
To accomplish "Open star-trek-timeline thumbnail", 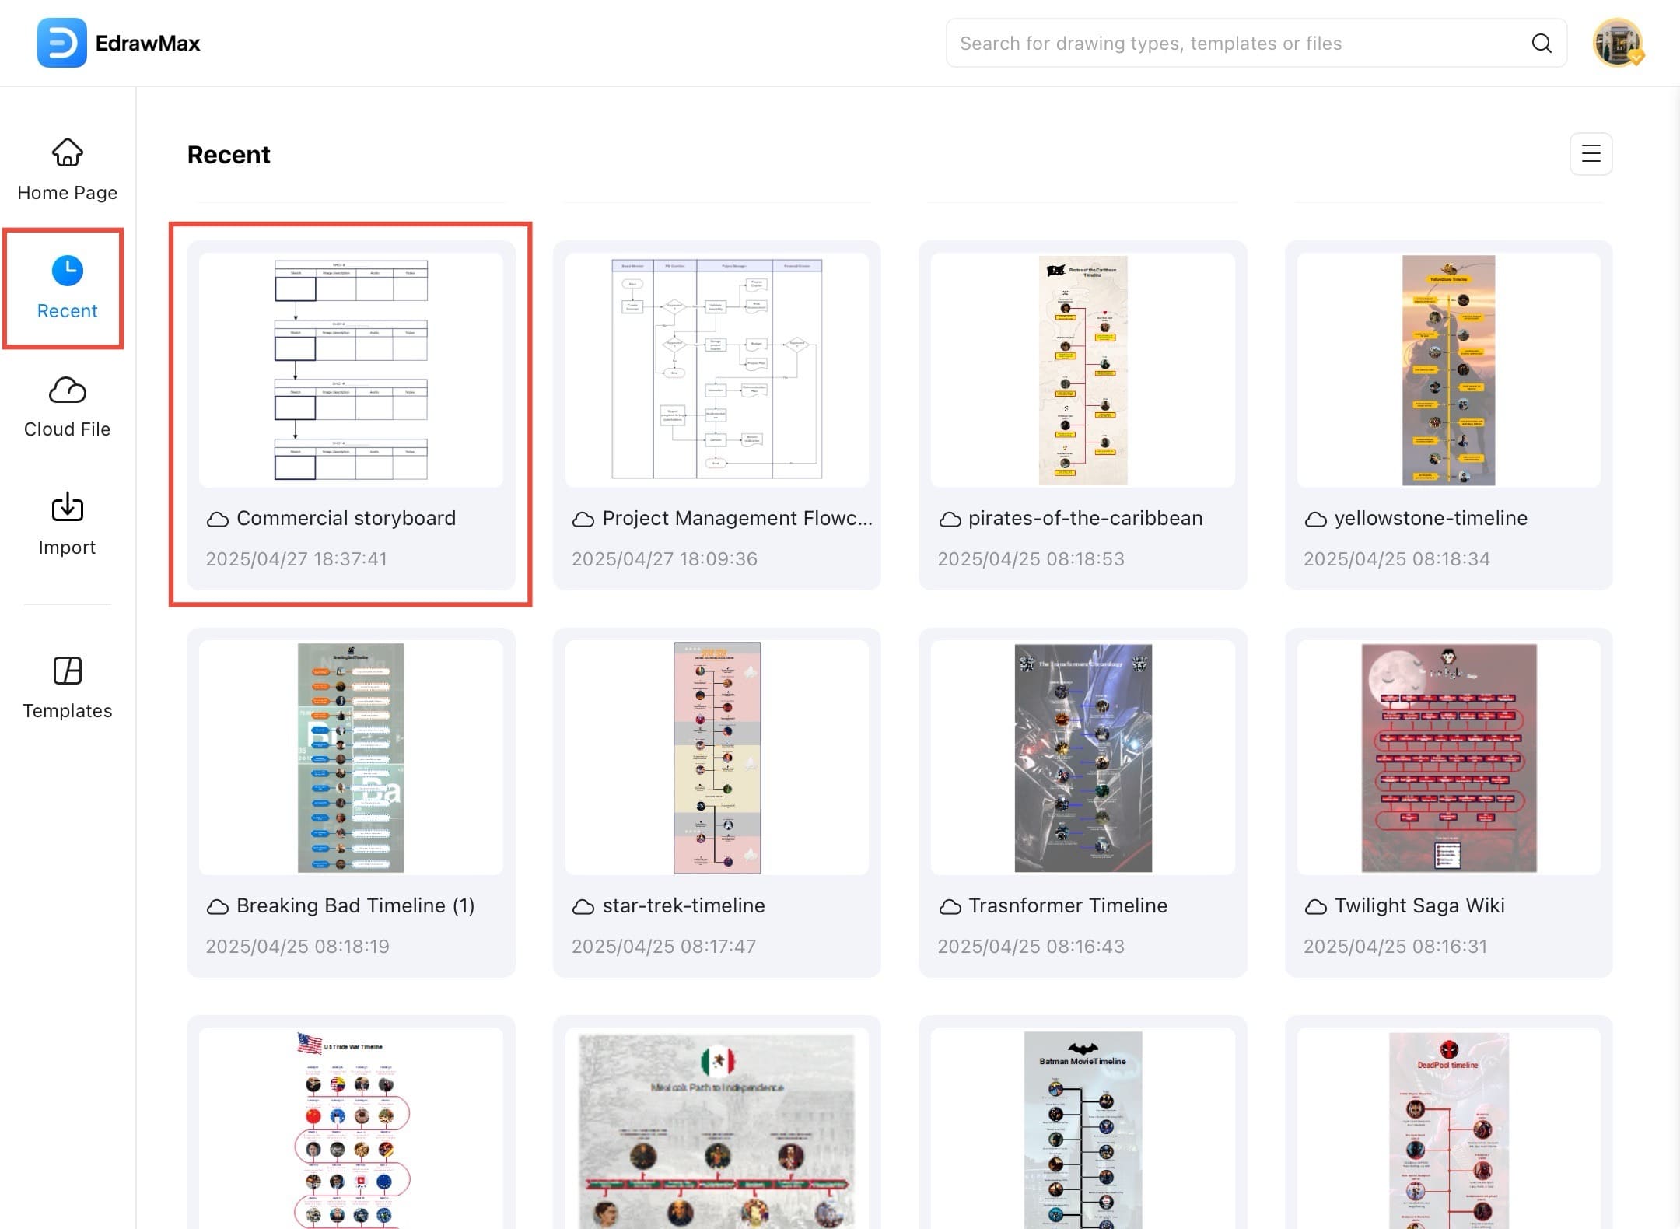I will tap(716, 758).
